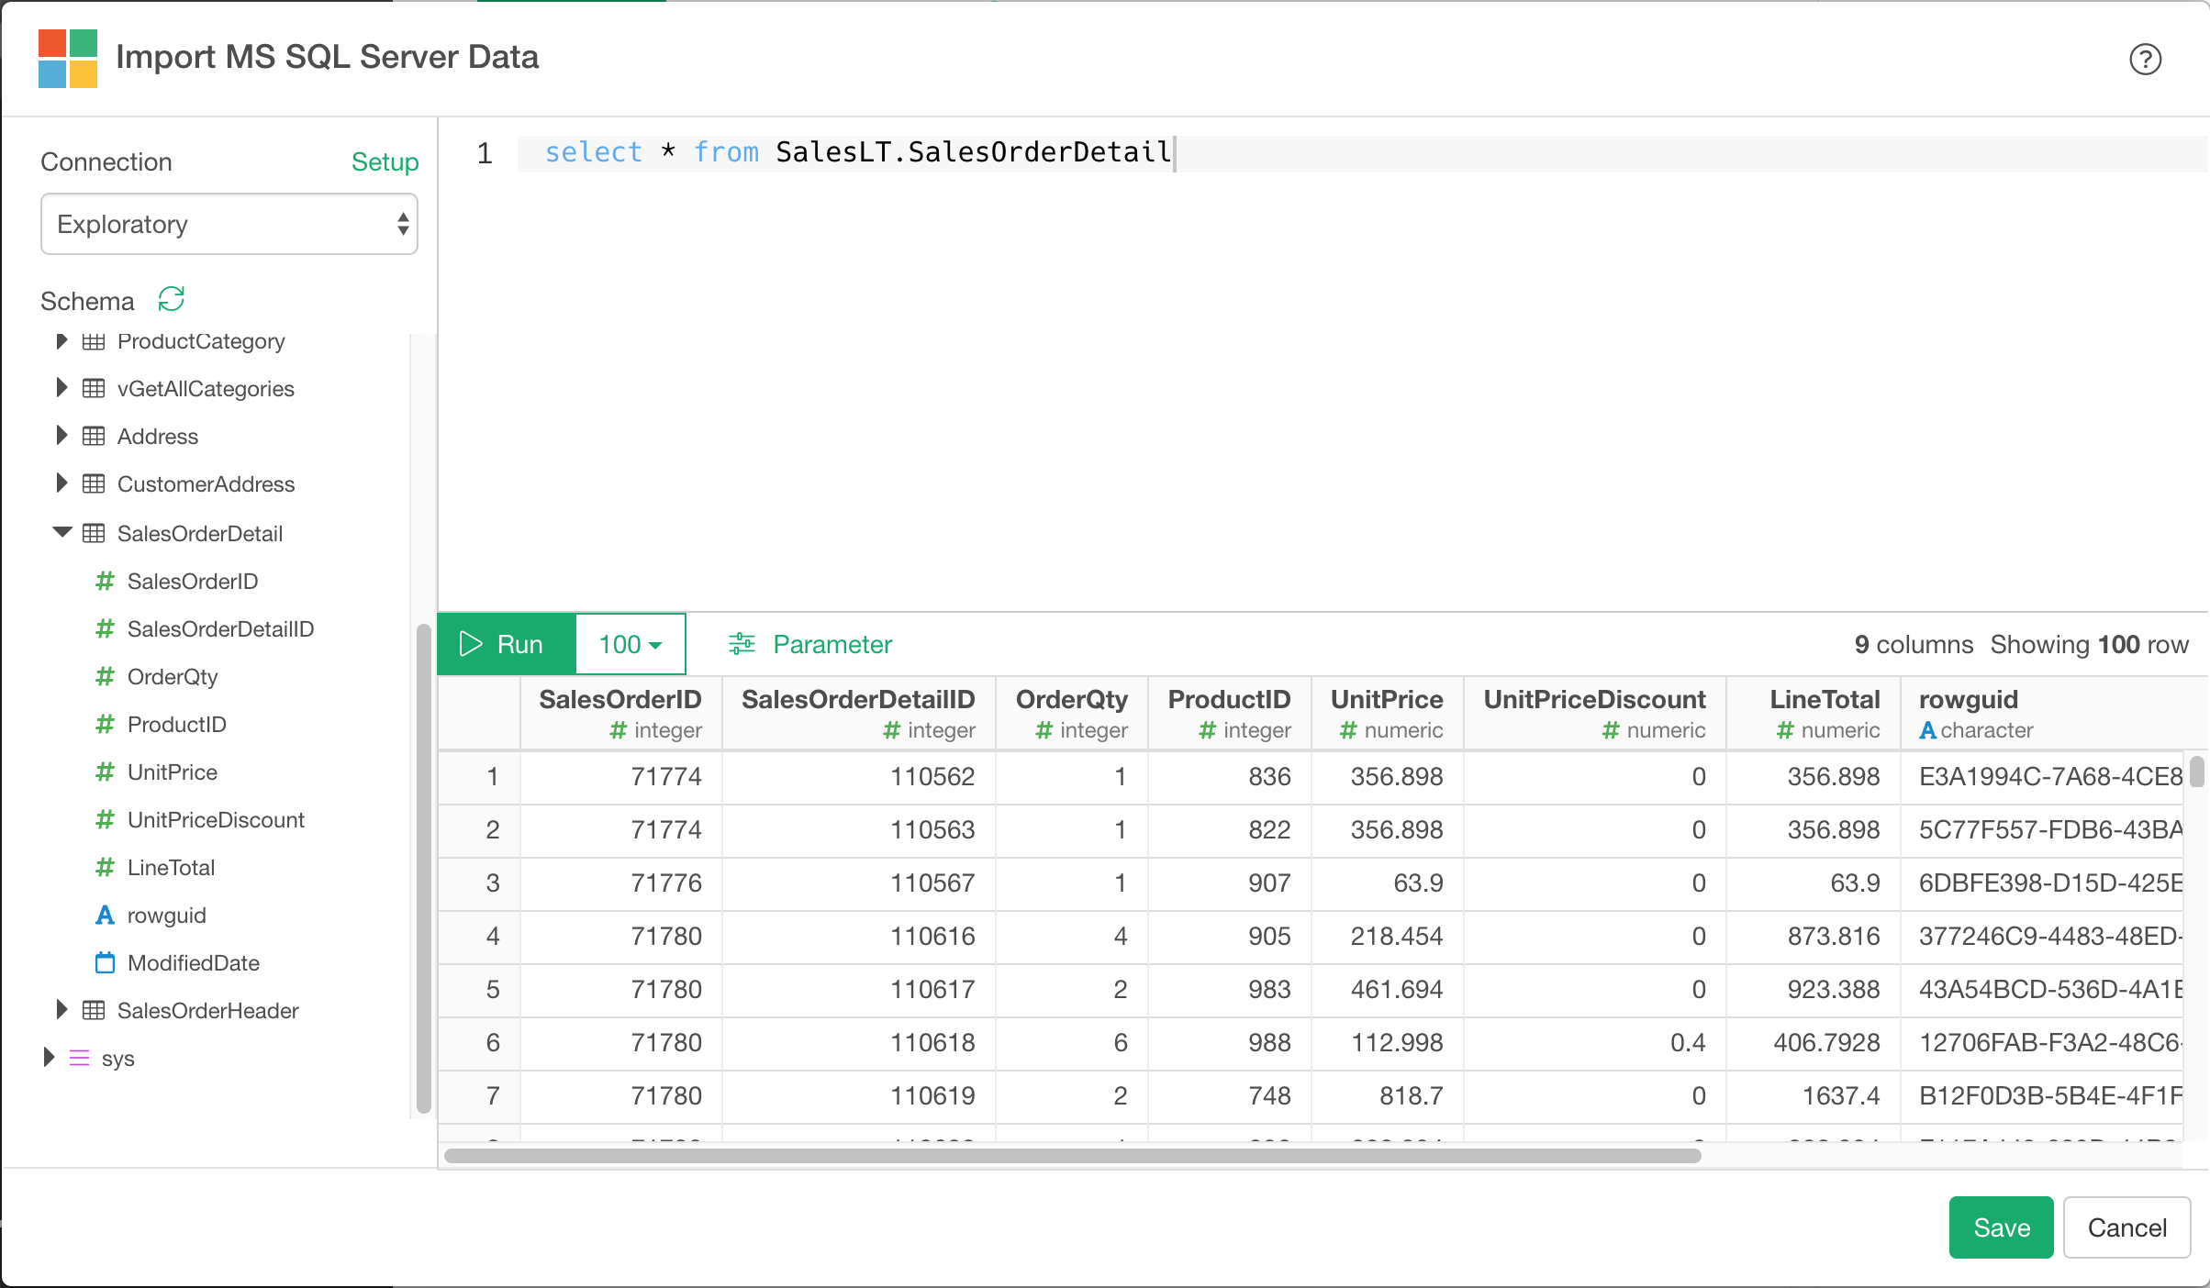Click the SalesOrderID number type icon
The width and height of the screenshot is (2210, 1288).
click(x=106, y=581)
